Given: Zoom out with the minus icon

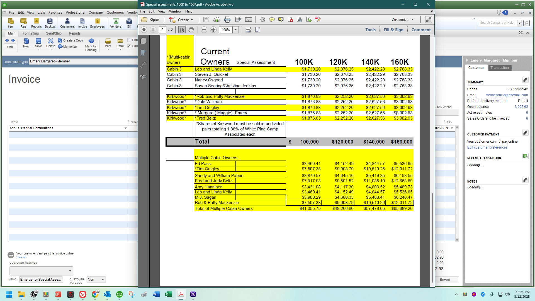Looking at the screenshot, I should click(204, 30).
